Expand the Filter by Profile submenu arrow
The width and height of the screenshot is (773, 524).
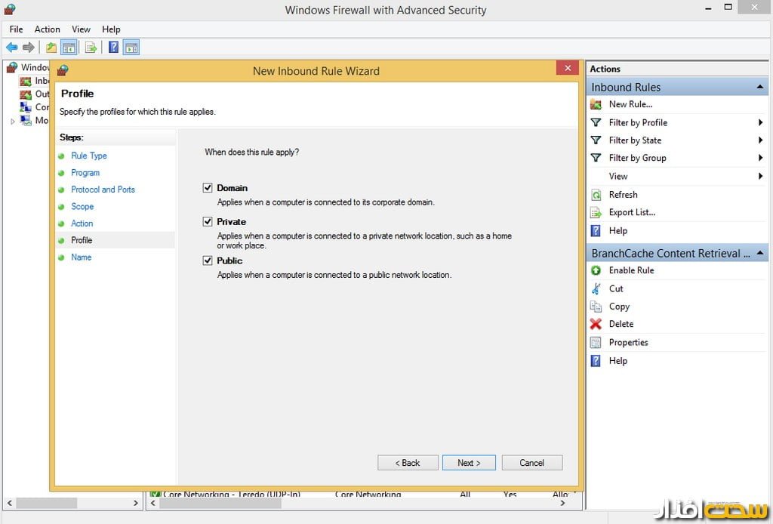click(760, 122)
